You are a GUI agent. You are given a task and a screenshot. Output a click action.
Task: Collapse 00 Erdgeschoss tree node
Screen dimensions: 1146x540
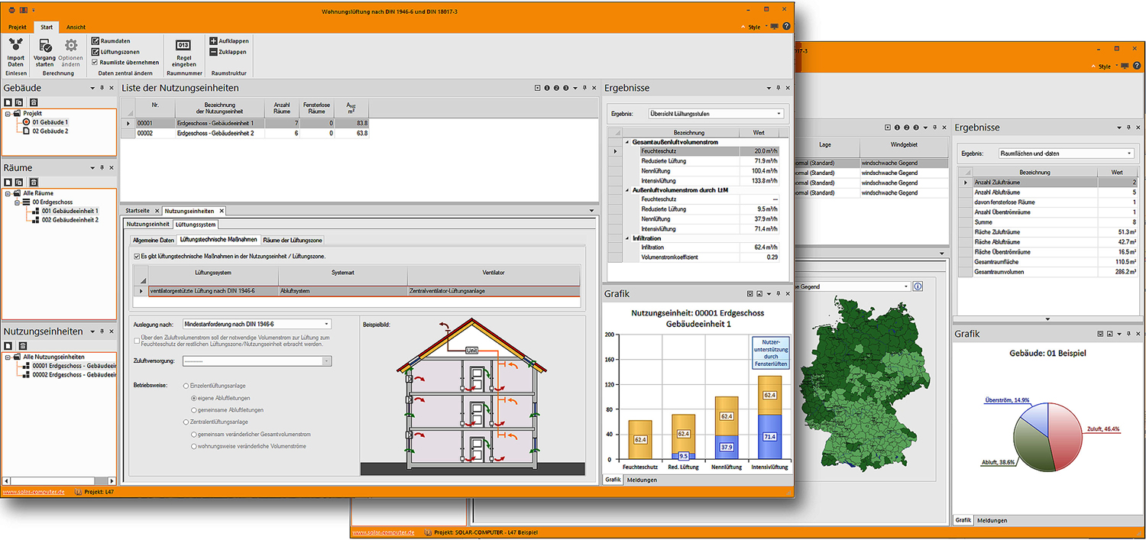(16, 202)
